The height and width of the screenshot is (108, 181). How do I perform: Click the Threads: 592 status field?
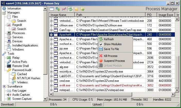point(141,100)
